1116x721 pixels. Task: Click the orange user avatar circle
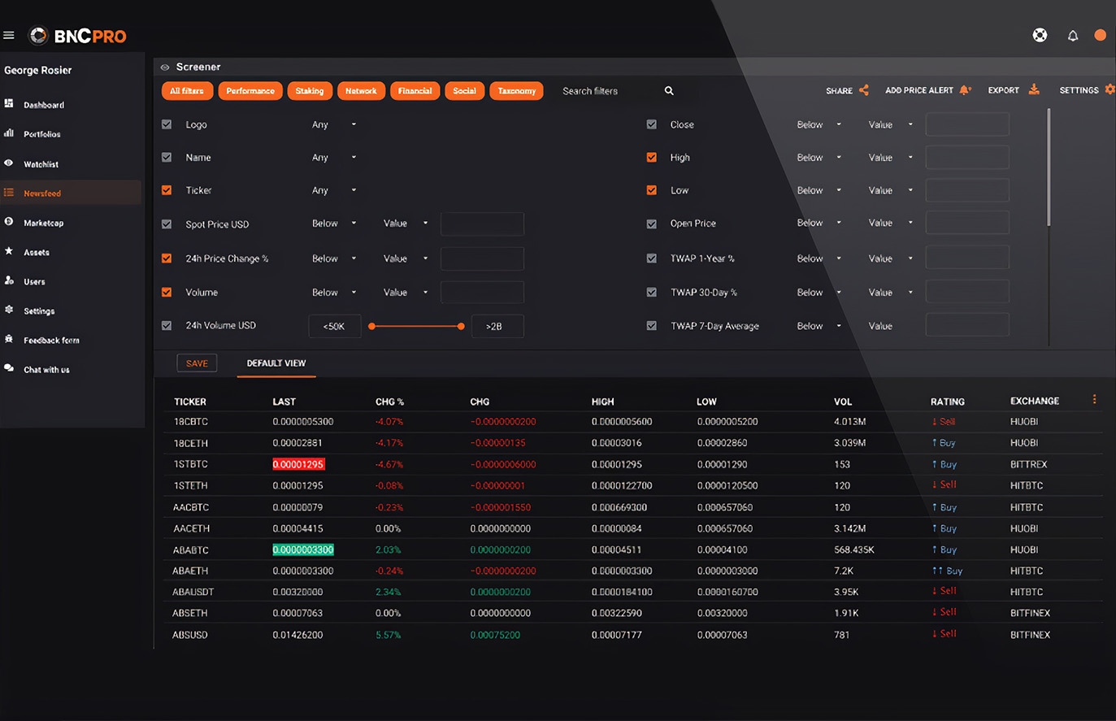(1100, 35)
